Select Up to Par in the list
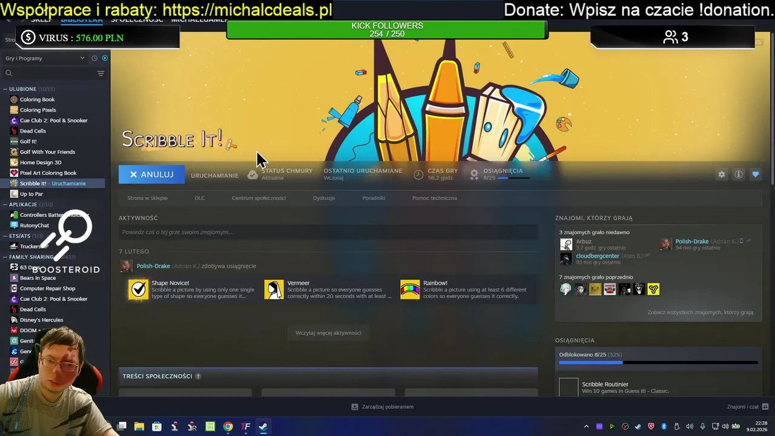This screenshot has width=775, height=436. click(31, 194)
